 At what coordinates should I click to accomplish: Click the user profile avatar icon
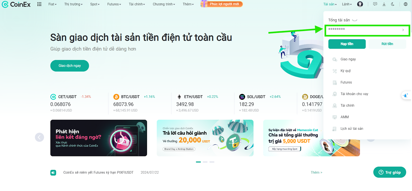tap(360, 4)
